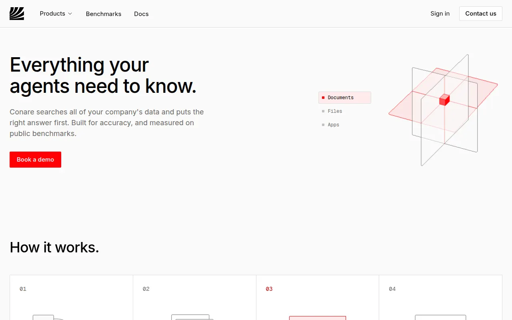The width and height of the screenshot is (512, 320).
Task: Click the highlighted step 03 number
Action: coord(269,289)
